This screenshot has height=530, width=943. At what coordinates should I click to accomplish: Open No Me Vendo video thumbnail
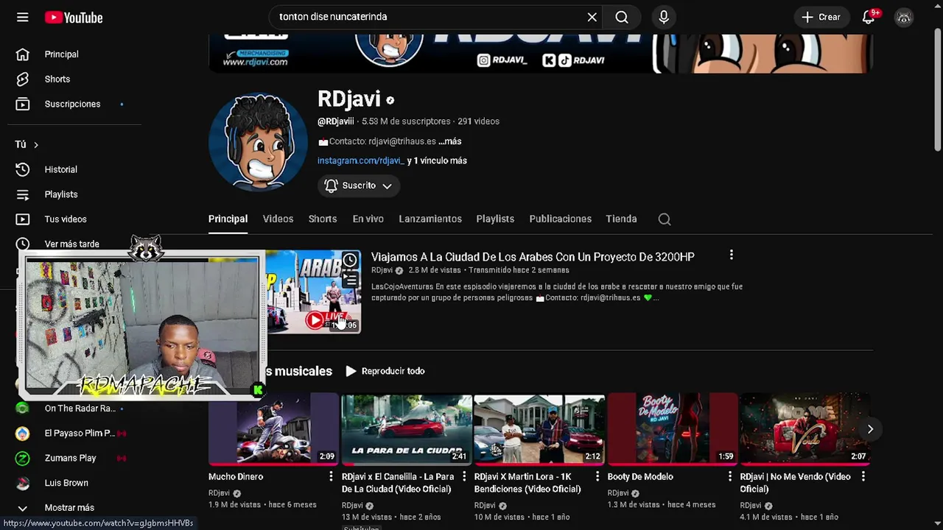click(x=805, y=429)
